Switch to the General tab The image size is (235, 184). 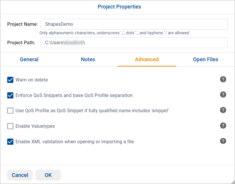pos(29,59)
